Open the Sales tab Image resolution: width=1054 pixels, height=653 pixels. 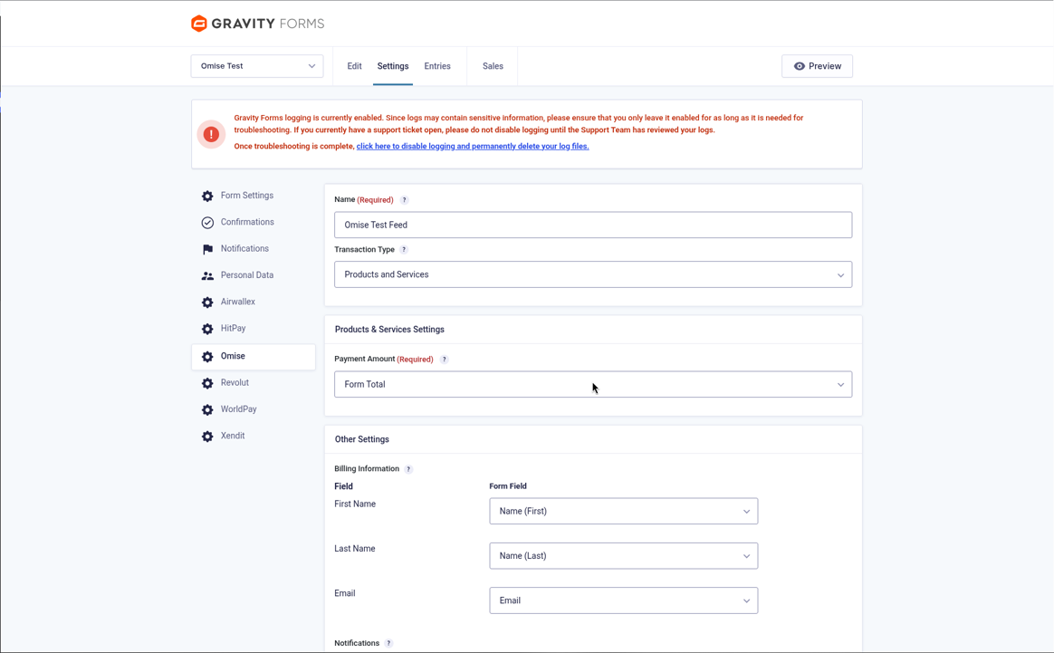point(493,66)
